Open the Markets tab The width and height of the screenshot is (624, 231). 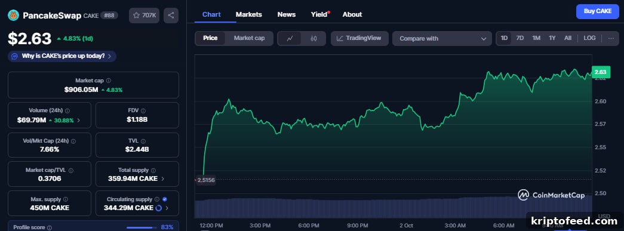pos(249,14)
